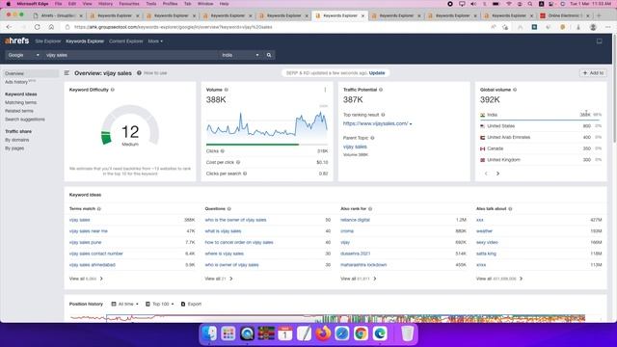Click browser back arrow

[9, 27]
